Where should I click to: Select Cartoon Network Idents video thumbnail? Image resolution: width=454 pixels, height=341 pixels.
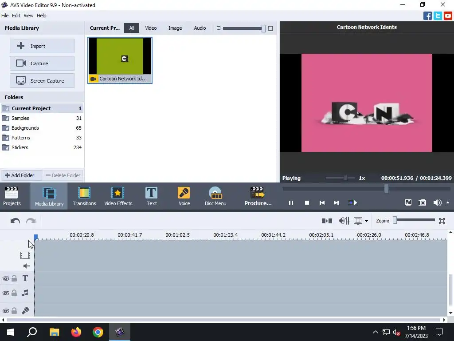[x=120, y=60]
